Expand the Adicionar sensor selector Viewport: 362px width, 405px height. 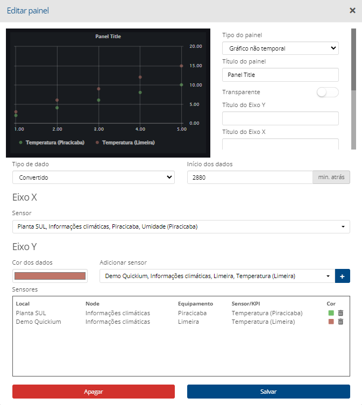pyautogui.click(x=217, y=276)
